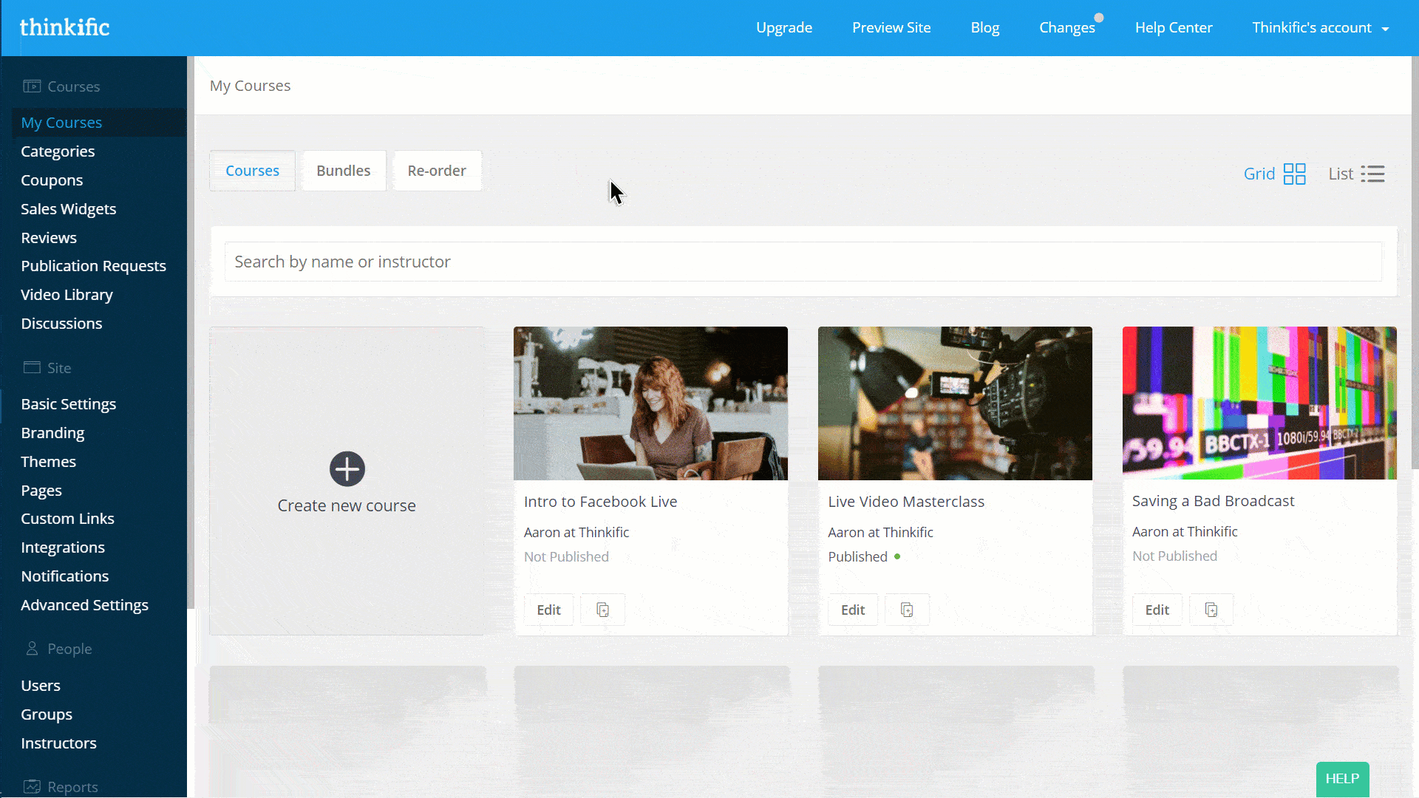Viewport: 1419px width, 798px height.
Task: Select the Re-order tab
Action: click(x=437, y=171)
